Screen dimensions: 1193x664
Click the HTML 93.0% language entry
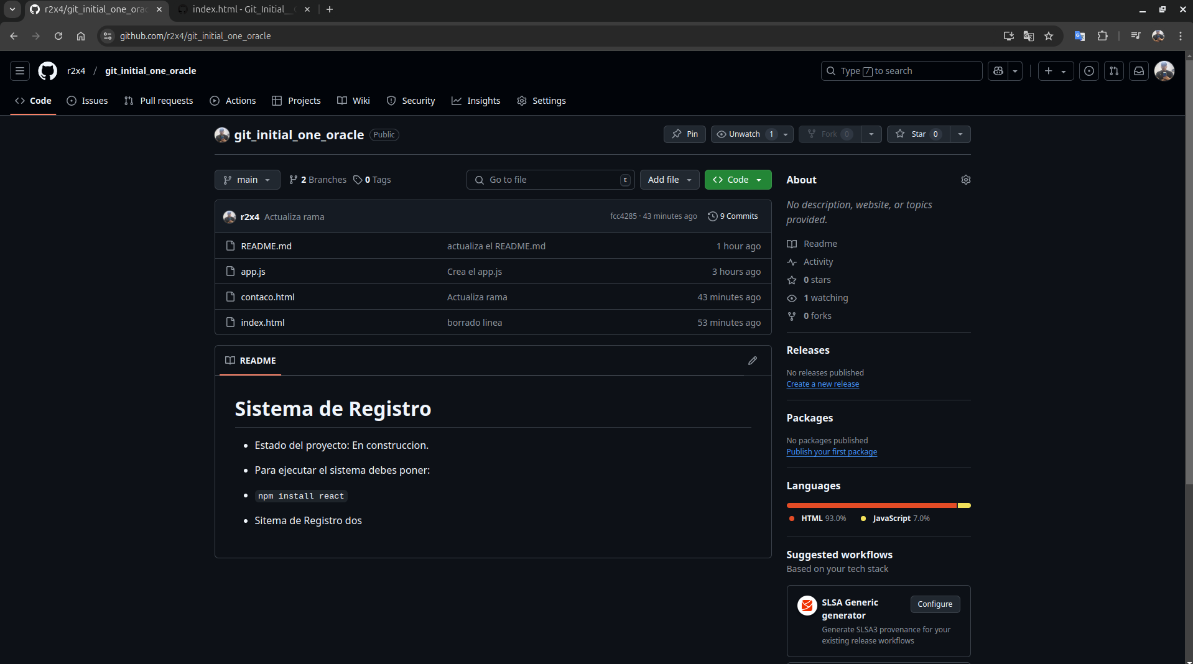tap(817, 519)
